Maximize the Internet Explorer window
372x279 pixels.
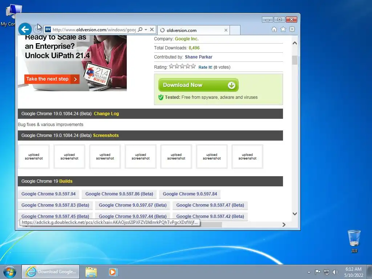(x=279, y=20)
